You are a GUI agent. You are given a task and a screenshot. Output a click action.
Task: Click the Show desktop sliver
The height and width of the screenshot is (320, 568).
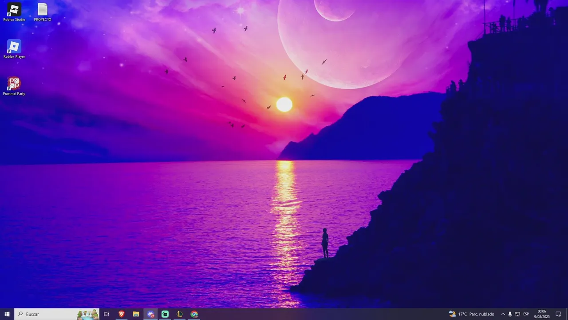tap(567, 314)
